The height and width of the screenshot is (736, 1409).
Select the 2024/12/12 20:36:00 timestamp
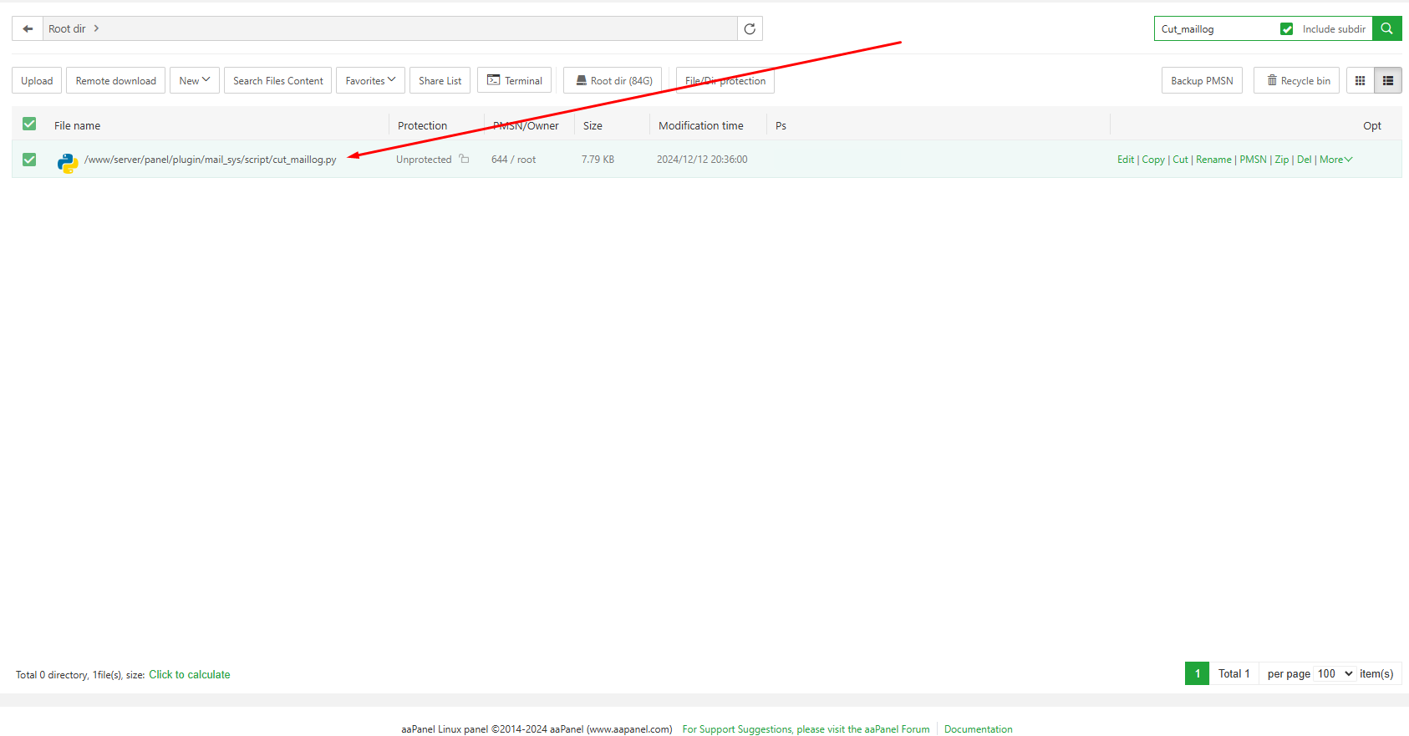702,160
